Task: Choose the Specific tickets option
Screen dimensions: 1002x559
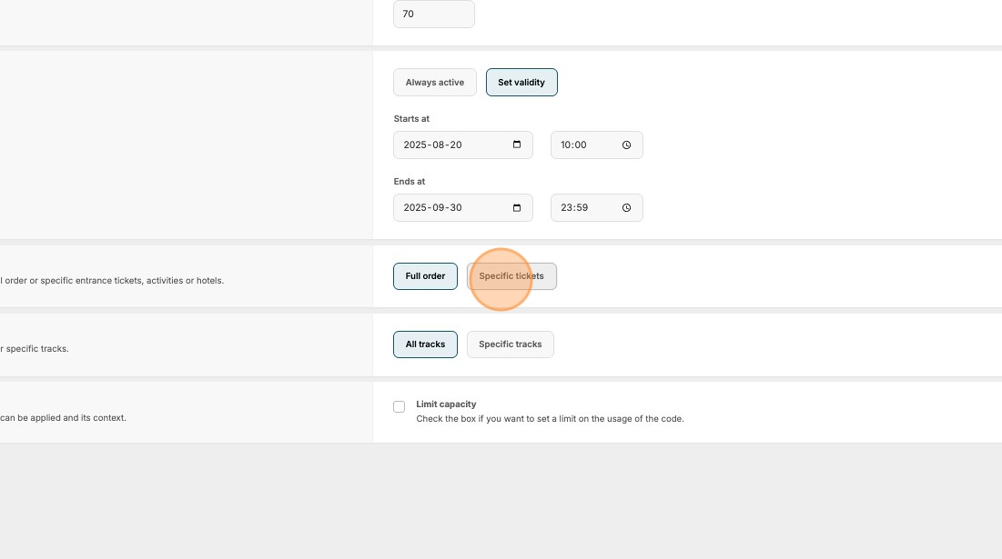Action: tap(511, 276)
